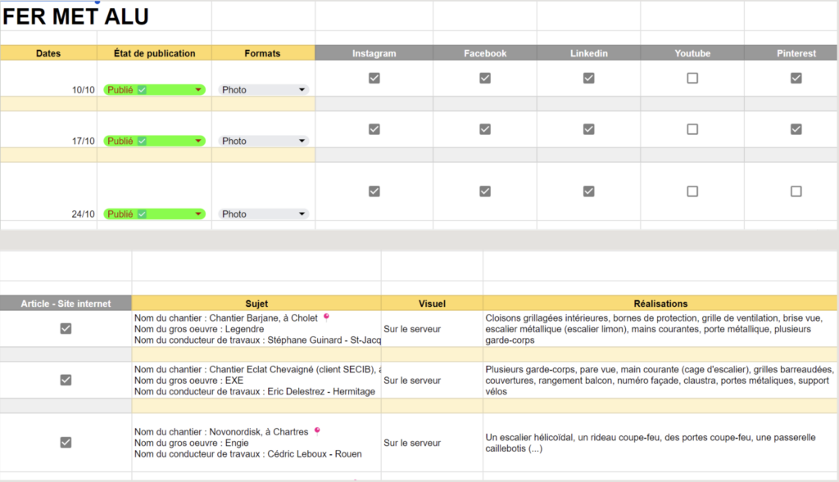Viewport: 839px width, 482px height.
Task: Open Publié status dropdown arrow for 10/10
Action: point(198,90)
